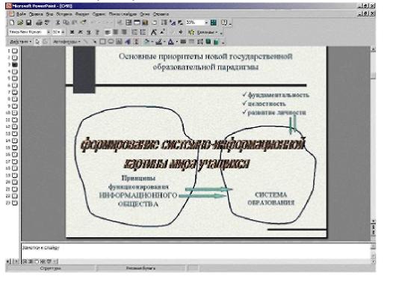The image size is (402, 282).
Task: Open line style options in the drawing toolbar
Action: 183,42
